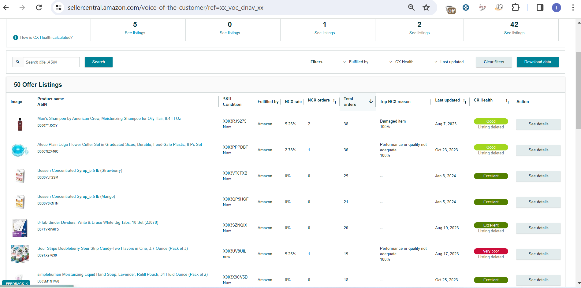
Task: Focus the Search title, ASIN field
Action: click(x=51, y=62)
